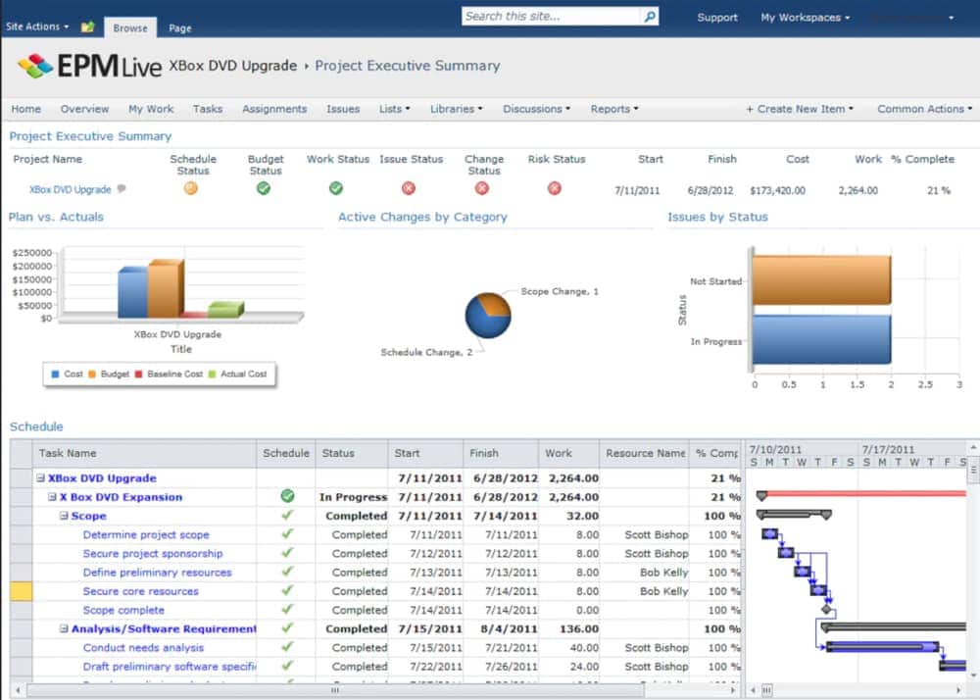Click the folder navigate-up icon beside Site Actions

point(87,26)
